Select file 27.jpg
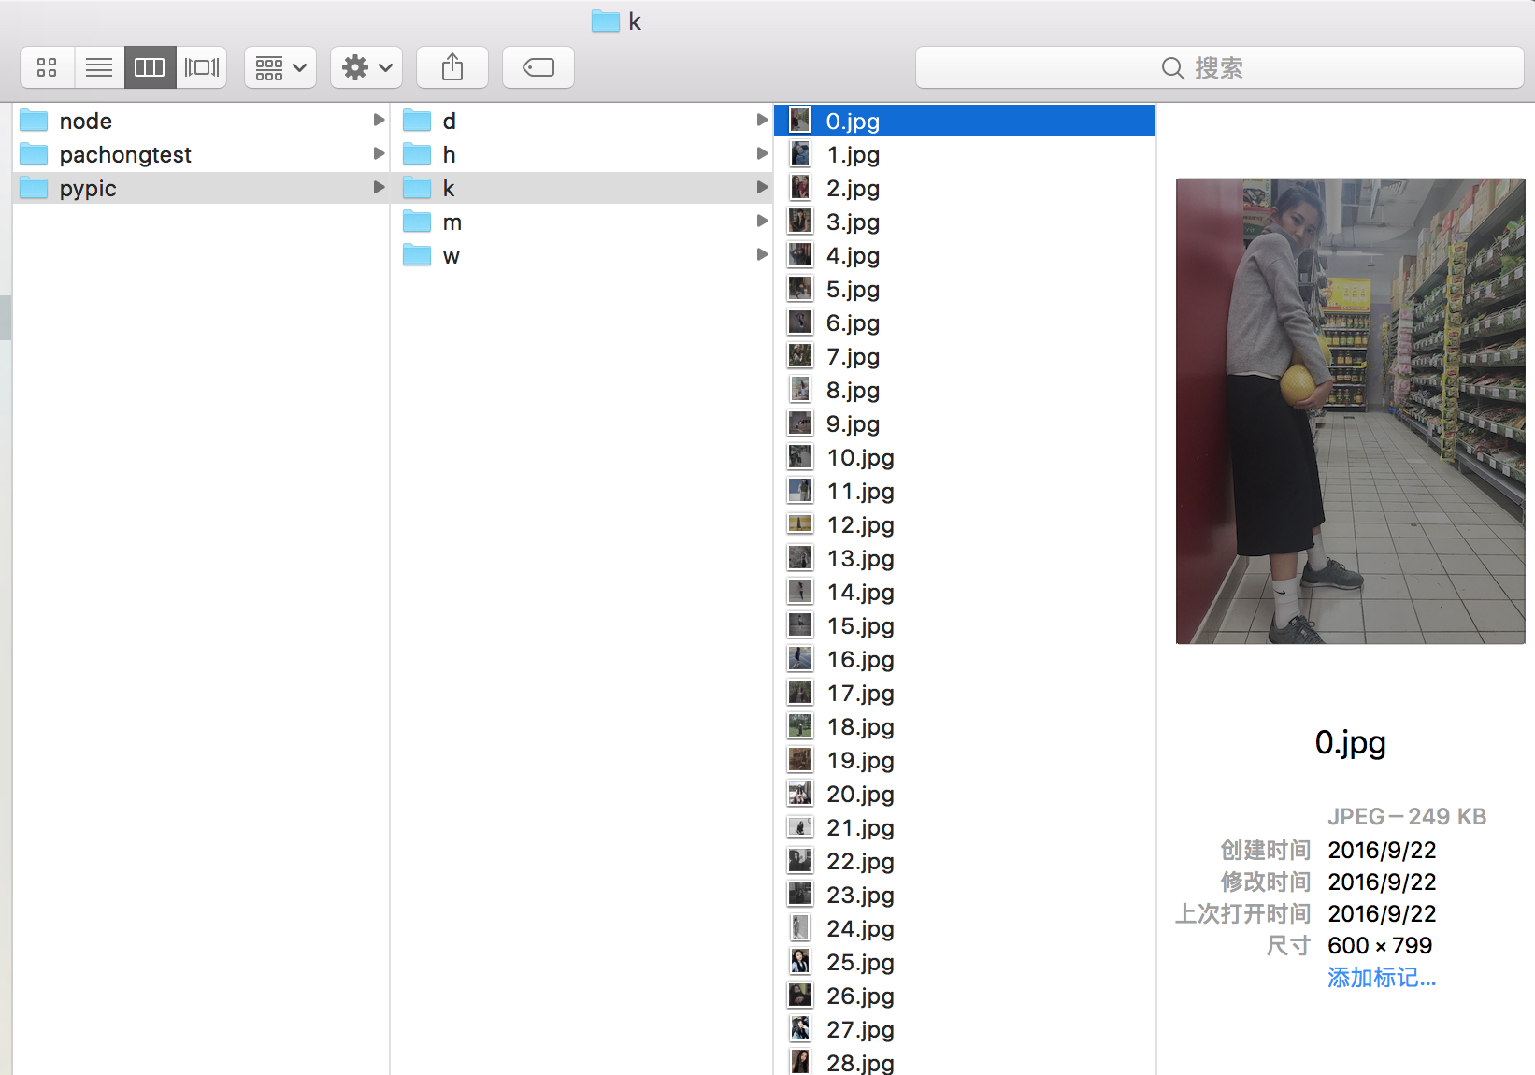Screen dimensions: 1535x1075 coord(965,1029)
